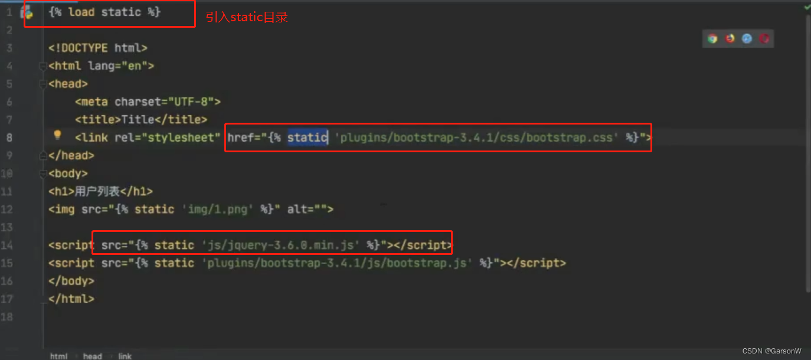
Task: Click the '{% load static %}' line
Action: coord(104,12)
